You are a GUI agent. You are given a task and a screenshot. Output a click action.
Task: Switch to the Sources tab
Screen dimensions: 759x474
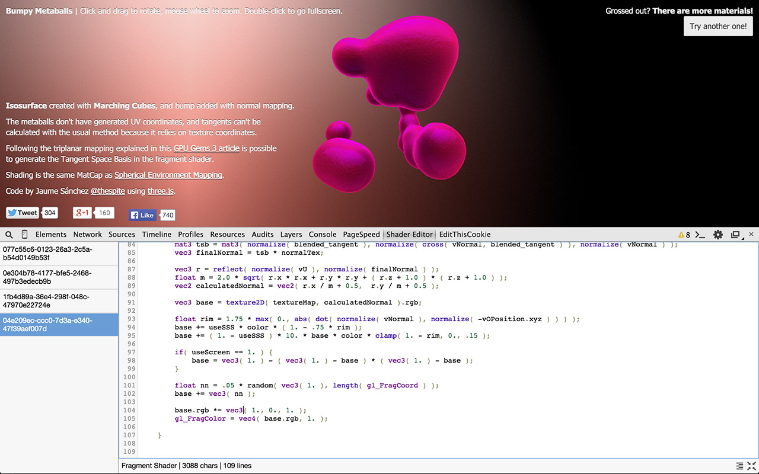[122, 235]
